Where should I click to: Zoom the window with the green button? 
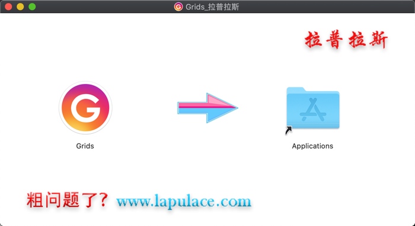pos(32,7)
